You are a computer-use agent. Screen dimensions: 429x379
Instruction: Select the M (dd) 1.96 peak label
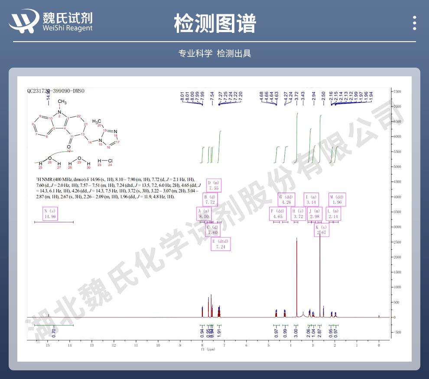point(336,199)
